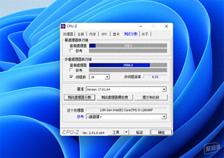Start the 測試處理器穩定度 stress test
This screenshot has height=158, width=224.
[115, 97]
